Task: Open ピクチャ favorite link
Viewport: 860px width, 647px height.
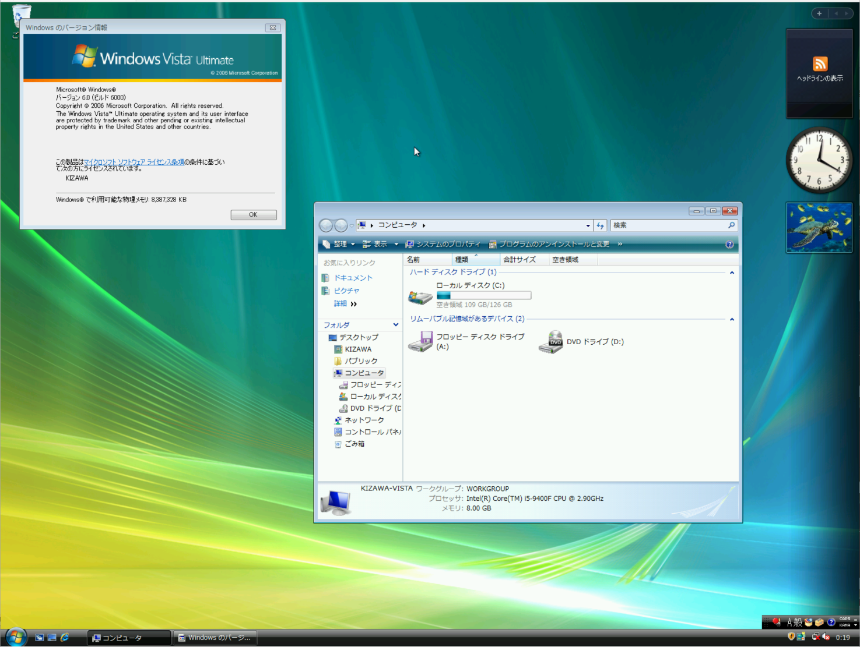Action: pyautogui.click(x=346, y=291)
